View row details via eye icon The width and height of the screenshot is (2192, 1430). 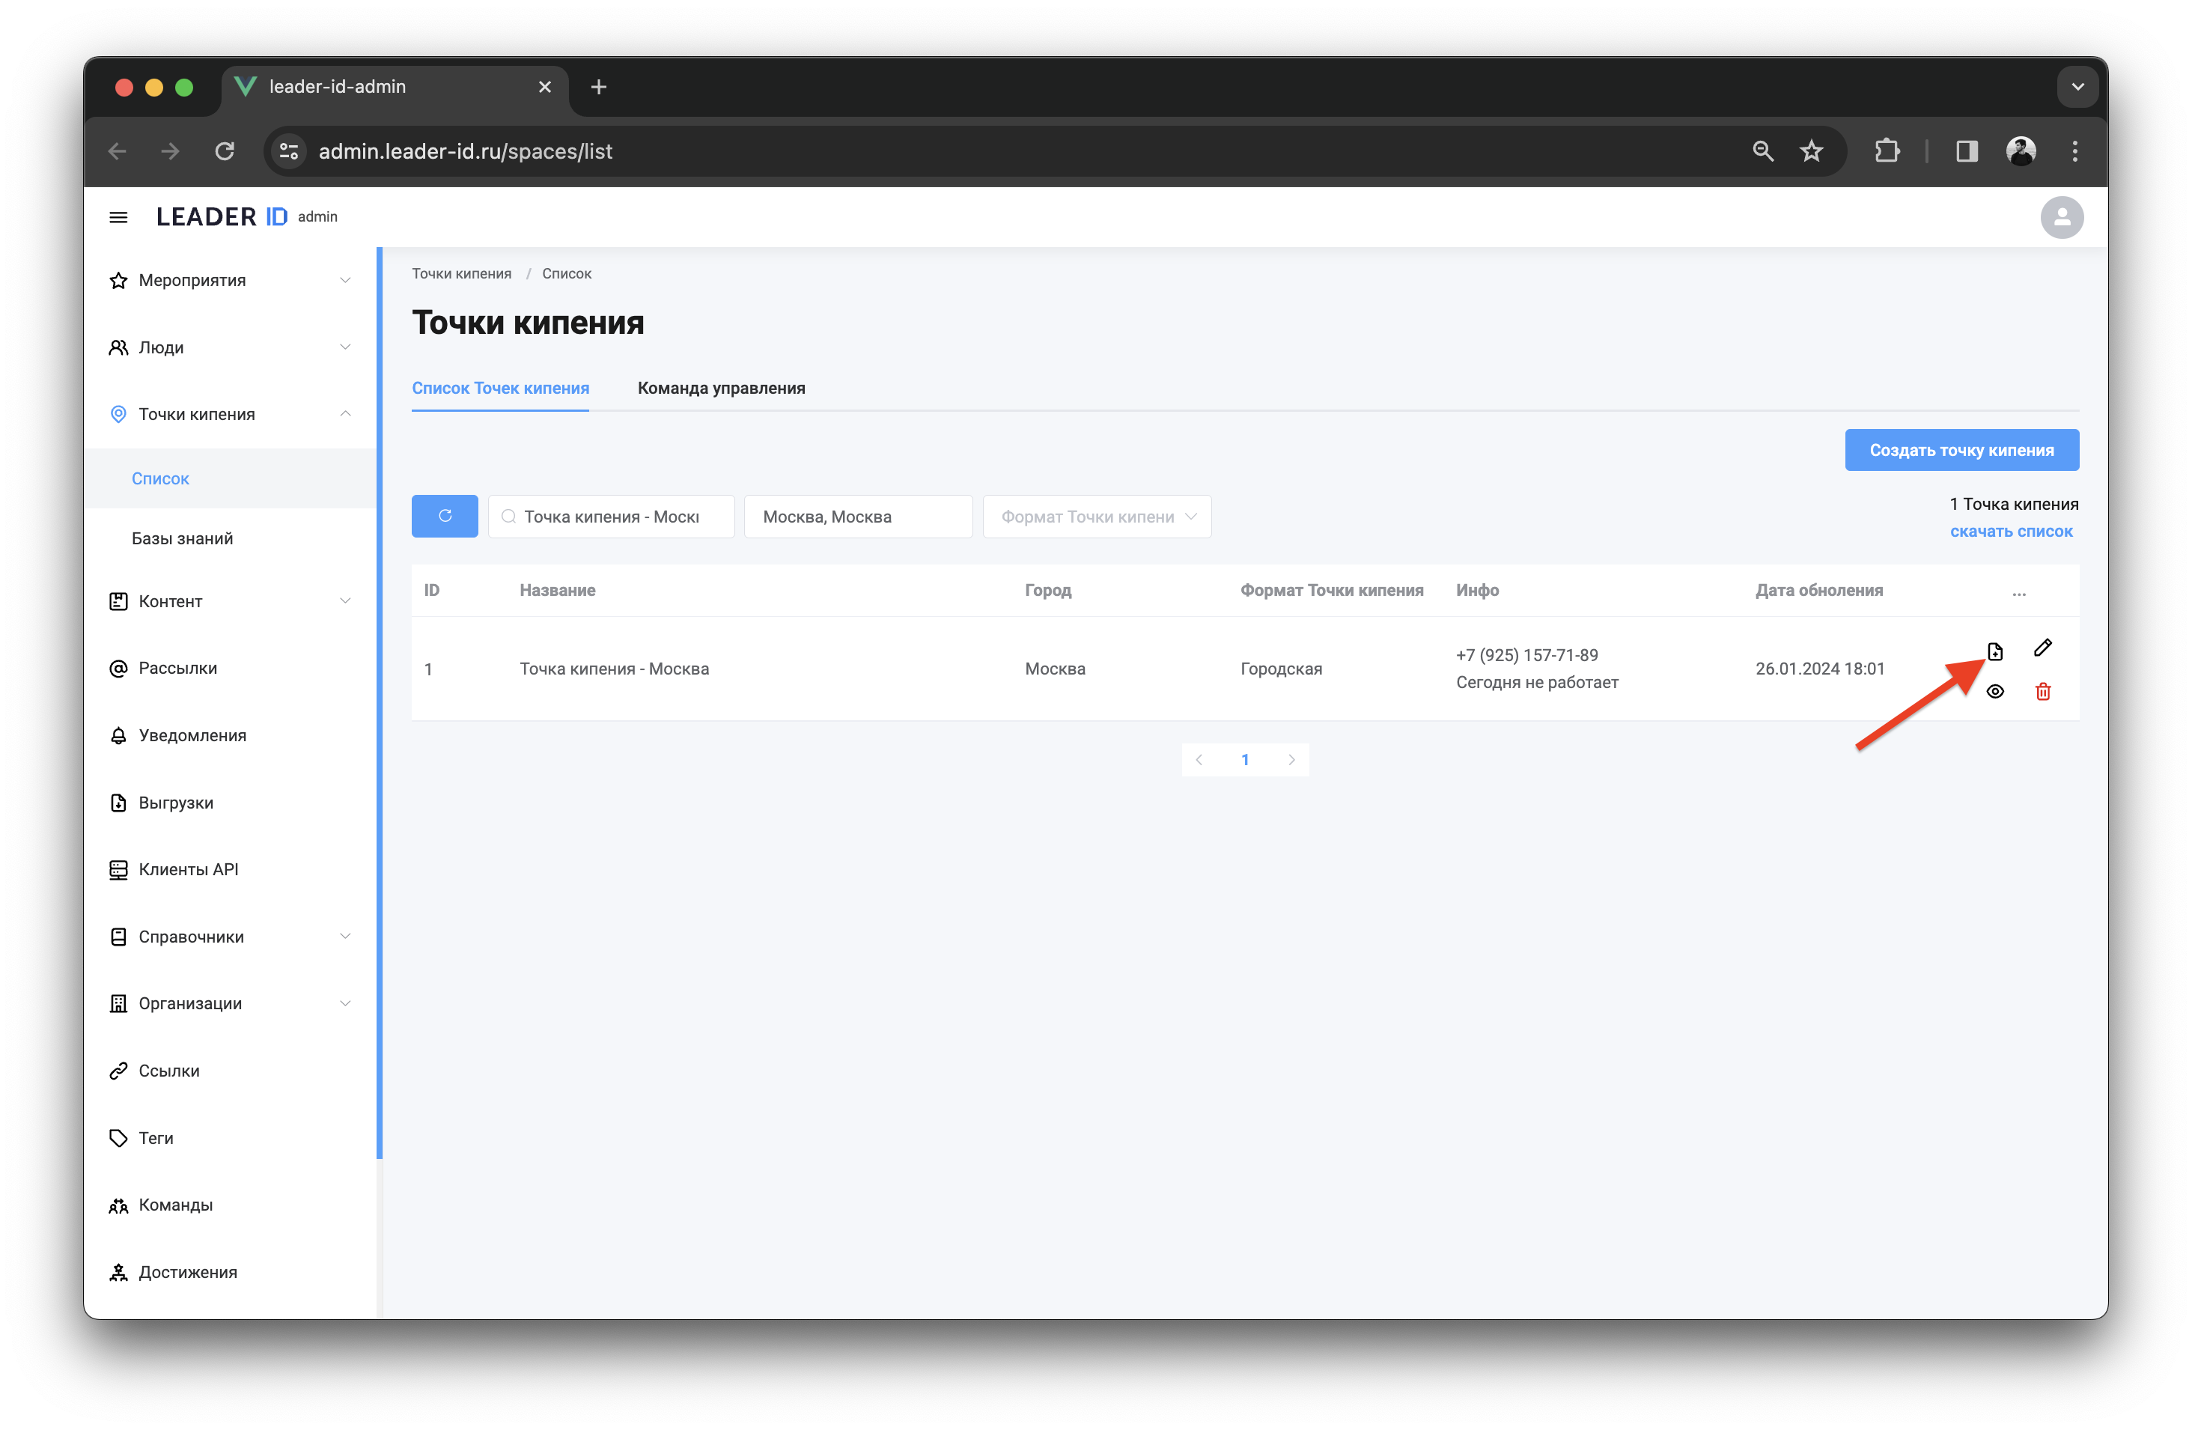1995,692
